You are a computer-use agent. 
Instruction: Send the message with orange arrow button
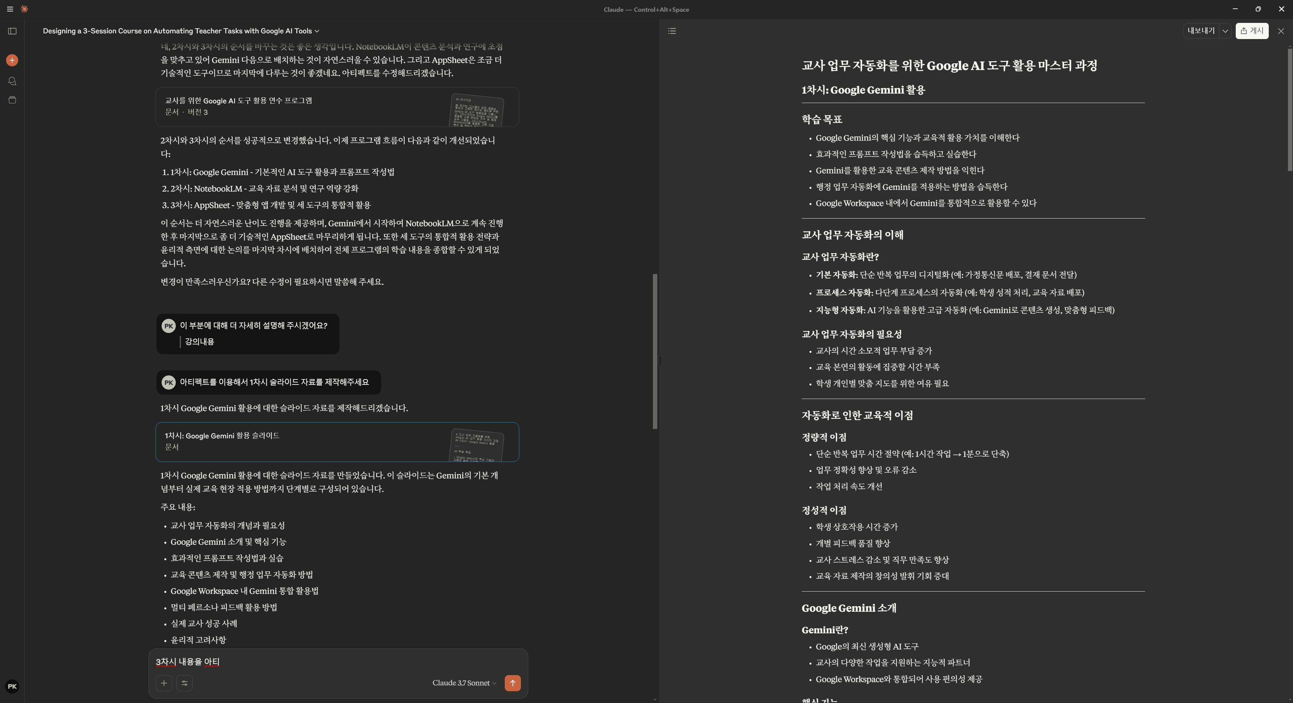[512, 683]
